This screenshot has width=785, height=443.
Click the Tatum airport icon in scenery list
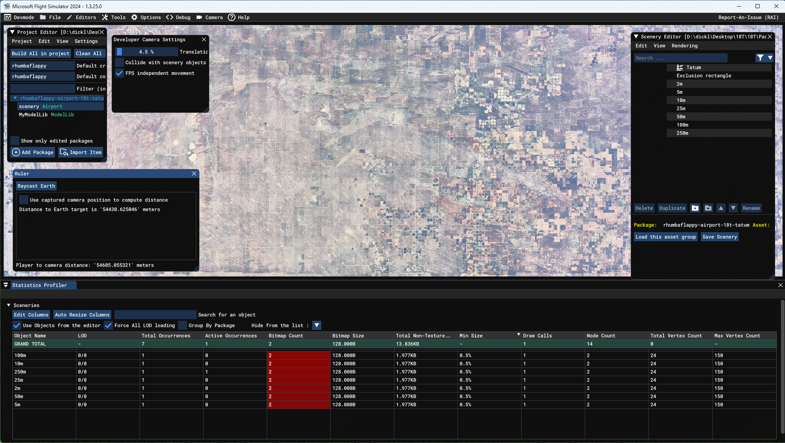[x=680, y=68]
